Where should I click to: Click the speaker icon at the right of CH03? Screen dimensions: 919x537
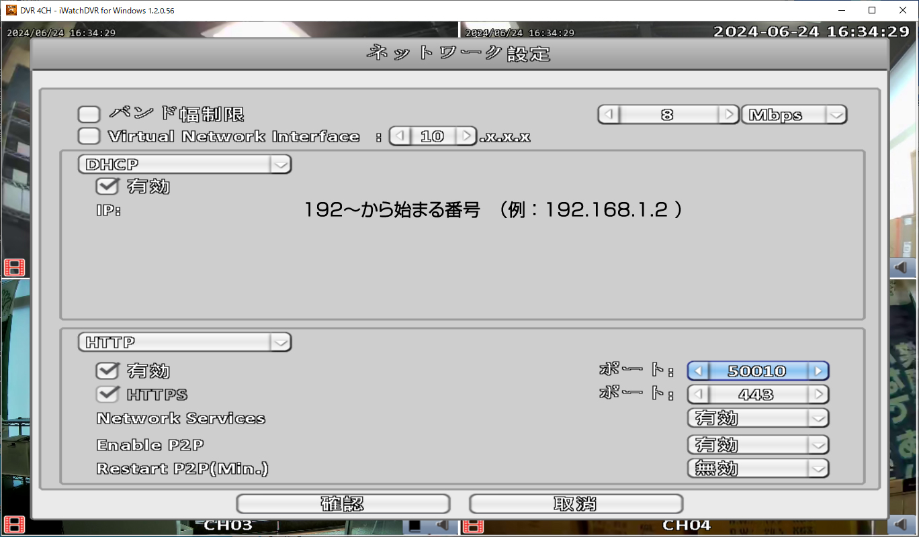tap(442, 524)
